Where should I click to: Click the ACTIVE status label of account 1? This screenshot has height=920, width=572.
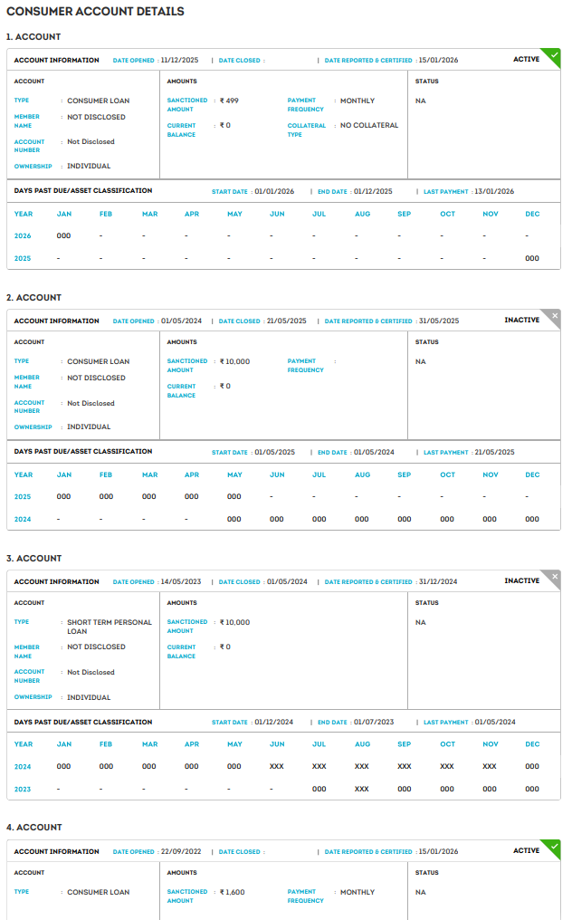526,60
